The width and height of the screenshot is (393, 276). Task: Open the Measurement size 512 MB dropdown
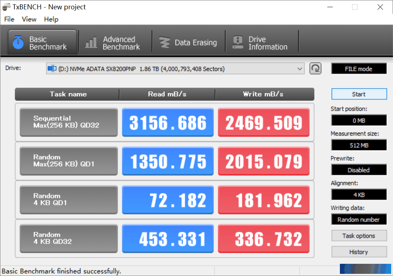(359, 145)
